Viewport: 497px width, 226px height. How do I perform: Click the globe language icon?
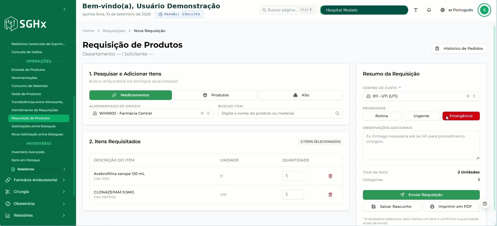click(443, 10)
